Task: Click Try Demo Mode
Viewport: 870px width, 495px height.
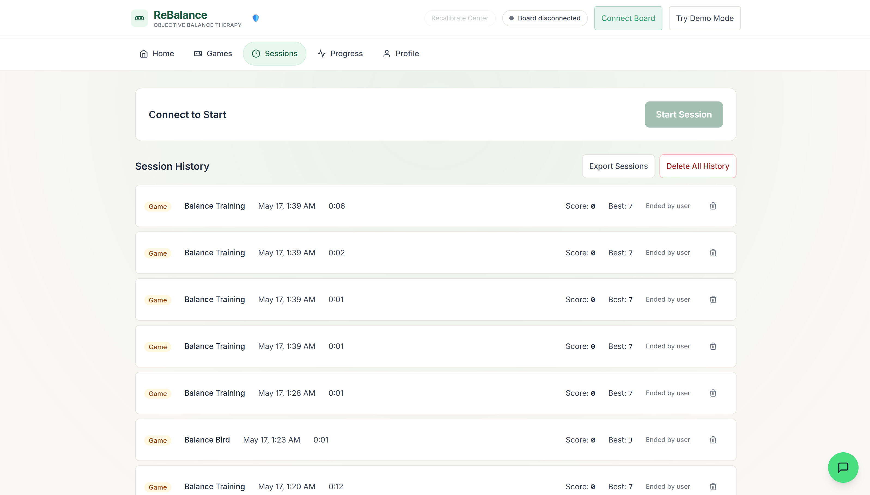Action: [705, 18]
